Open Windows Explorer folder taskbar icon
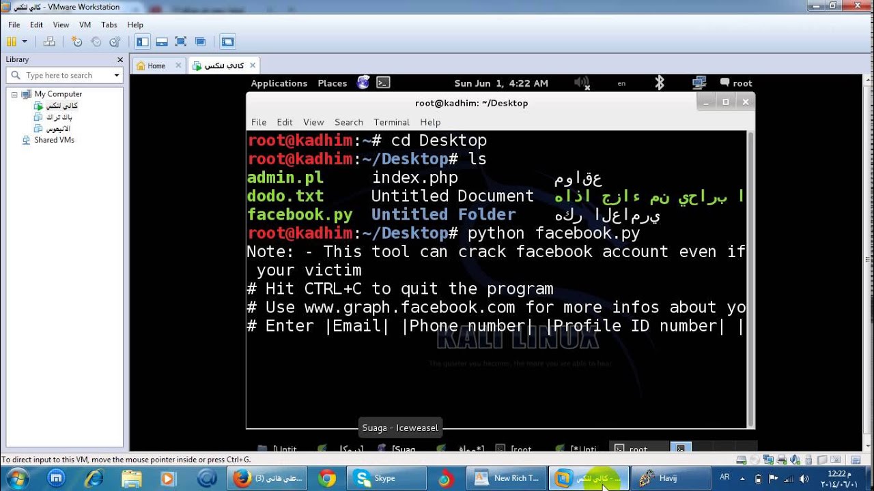Viewport: 874px width, 491px height. click(131, 479)
